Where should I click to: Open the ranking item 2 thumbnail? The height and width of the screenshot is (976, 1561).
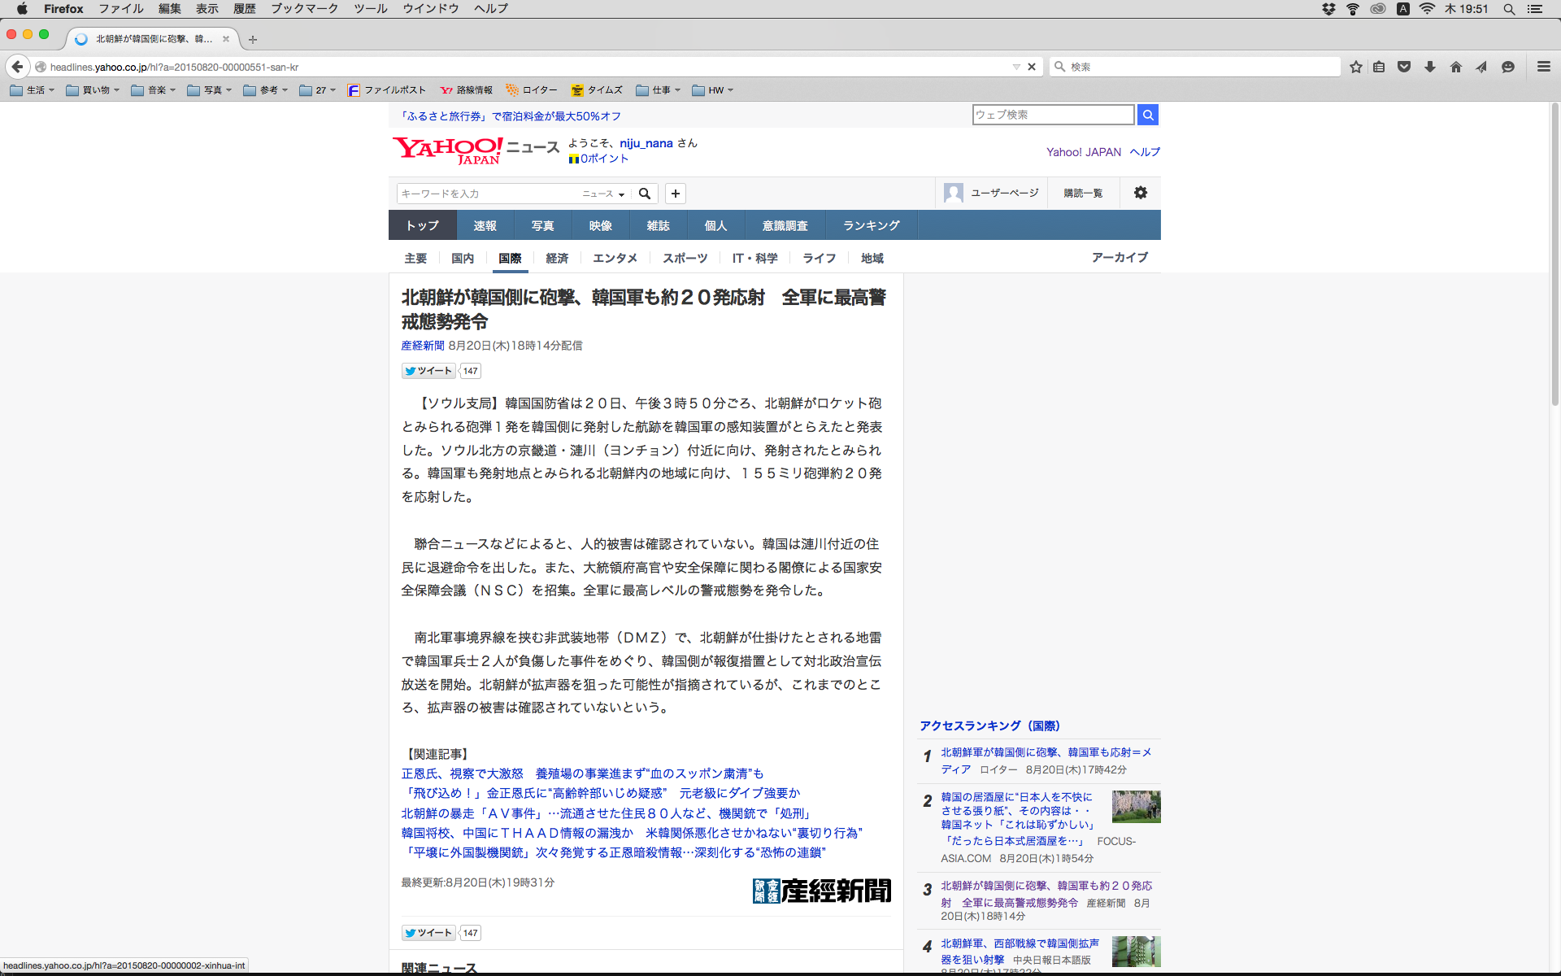[1136, 807]
